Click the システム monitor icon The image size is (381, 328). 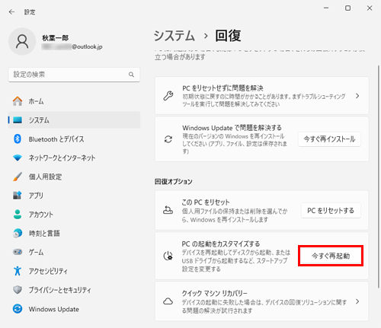coord(18,119)
